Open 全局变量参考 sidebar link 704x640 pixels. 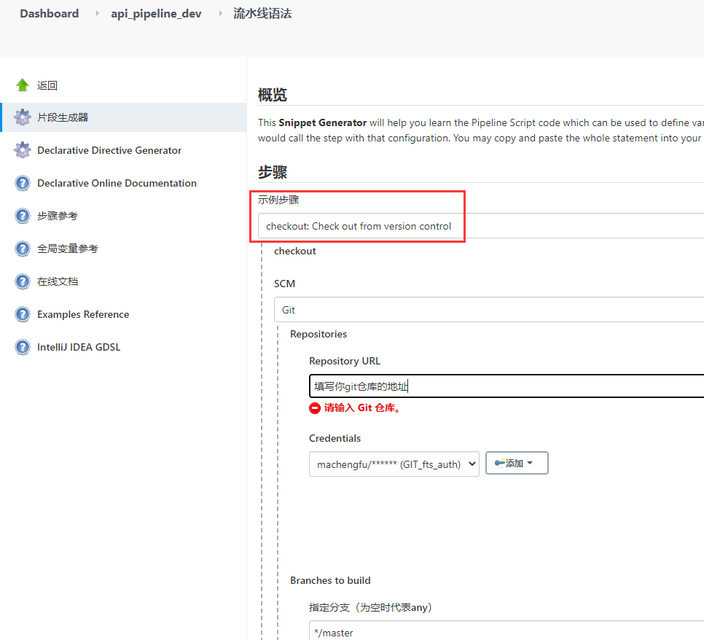point(67,249)
